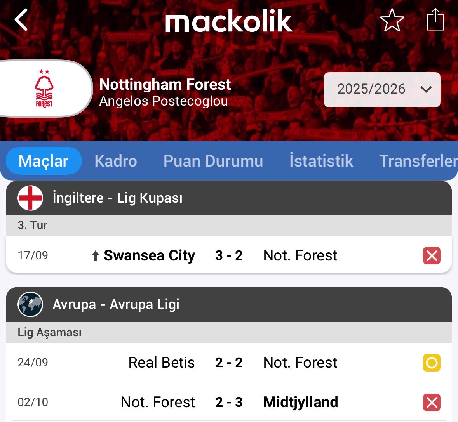This screenshot has height=422, width=458.
Task: Tap the Europe globe icon
Action: (x=30, y=304)
